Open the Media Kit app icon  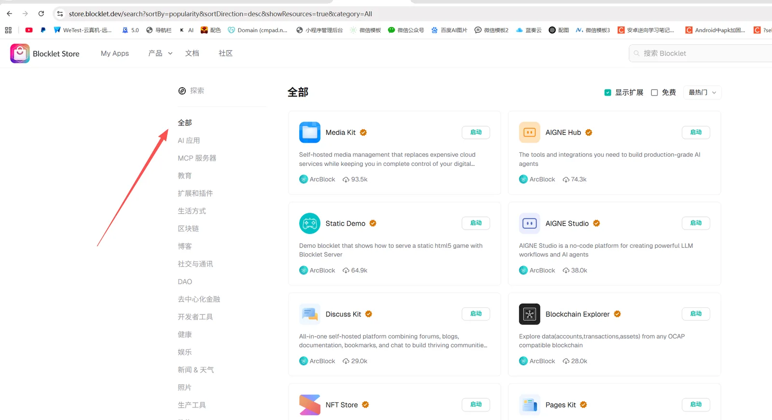point(310,132)
